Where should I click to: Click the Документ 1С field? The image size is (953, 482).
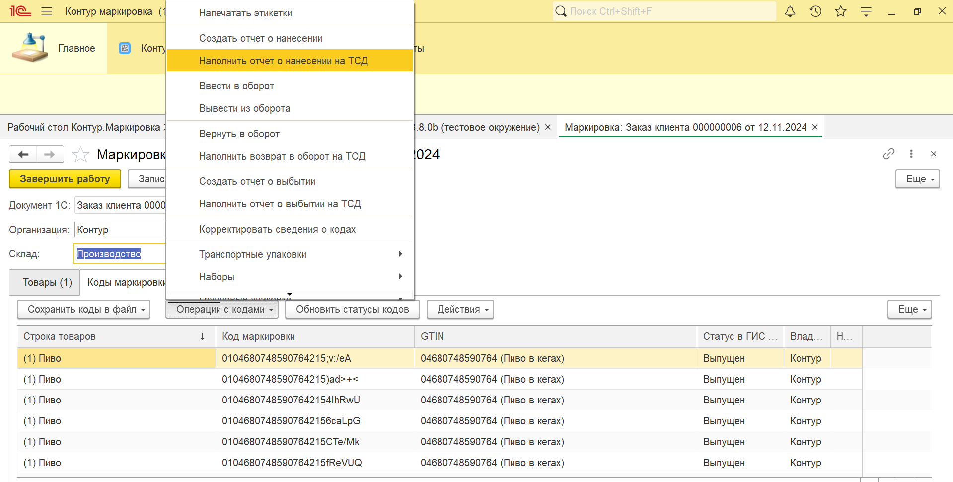120,205
